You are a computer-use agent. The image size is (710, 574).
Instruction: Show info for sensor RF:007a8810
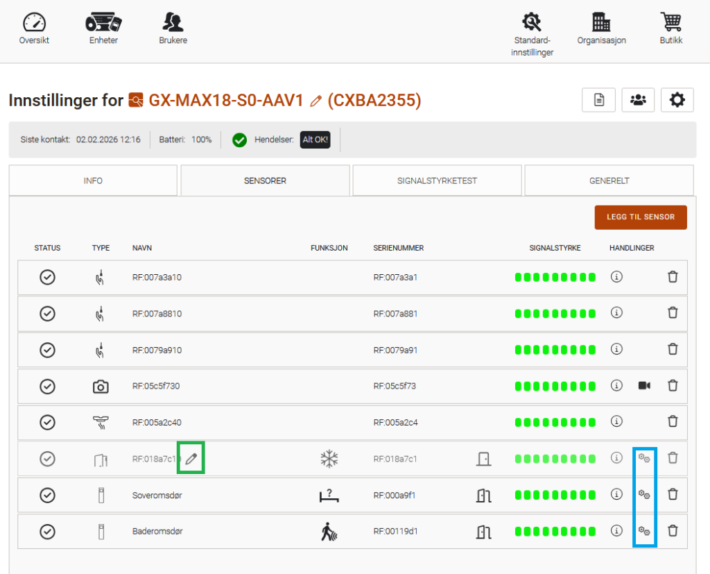616,313
